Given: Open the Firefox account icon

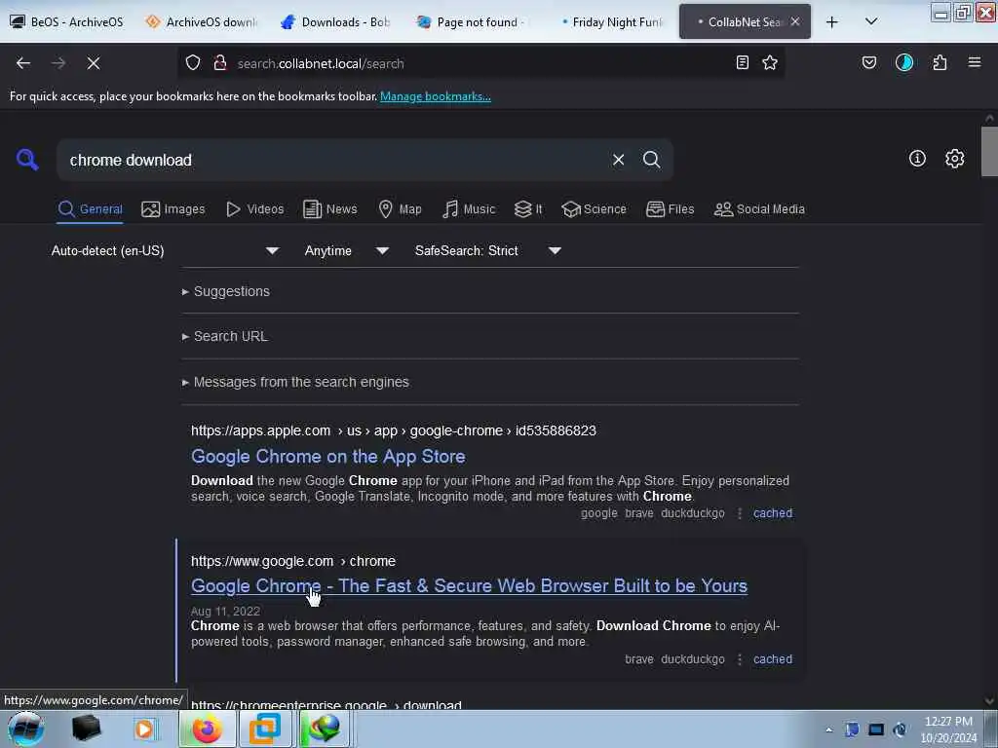Looking at the screenshot, I should [903, 63].
